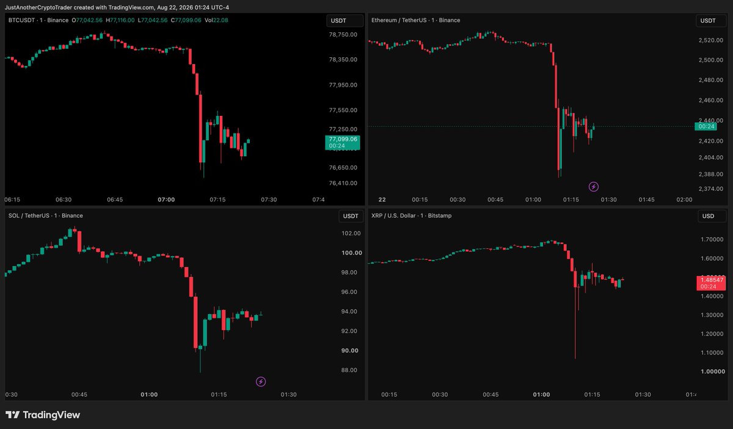Screen dimensions: 733x429
Task: Click the BTC high value H77,116.00
Action: click(120, 20)
